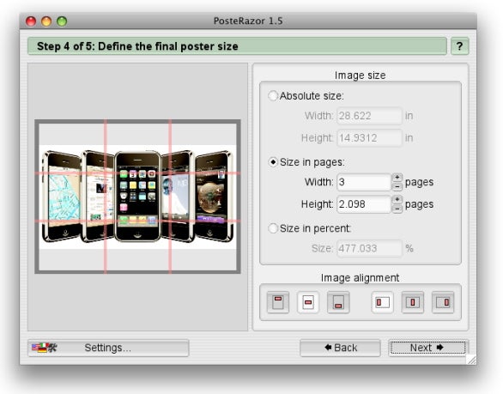Screen dimensions: 503x394
Task: Select the Size in pages option
Action: click(273, 162)
